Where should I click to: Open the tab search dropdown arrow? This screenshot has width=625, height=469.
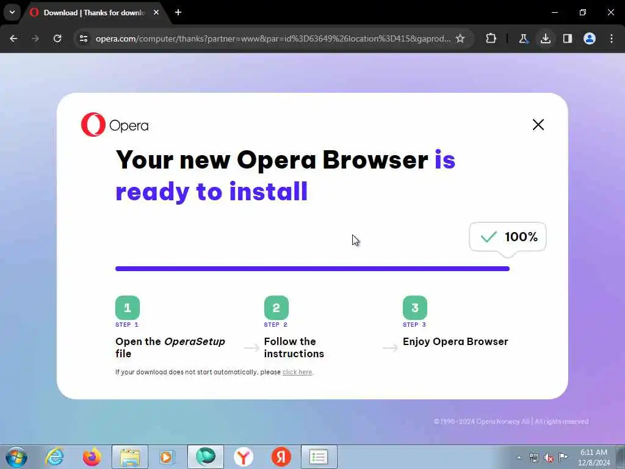click(12, 12)
